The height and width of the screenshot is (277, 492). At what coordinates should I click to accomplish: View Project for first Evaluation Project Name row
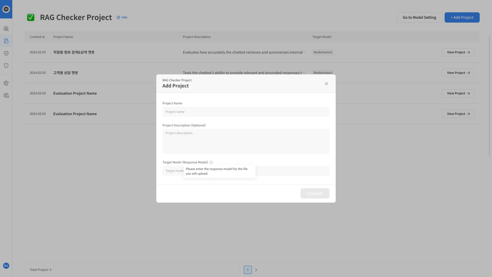tap(458, 93)
